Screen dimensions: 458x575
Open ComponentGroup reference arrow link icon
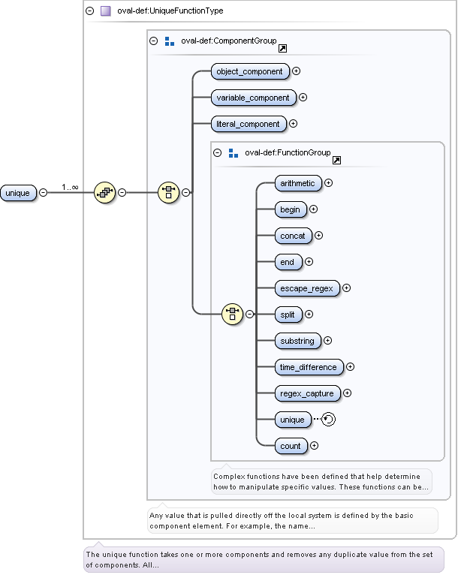coord(282,48)
